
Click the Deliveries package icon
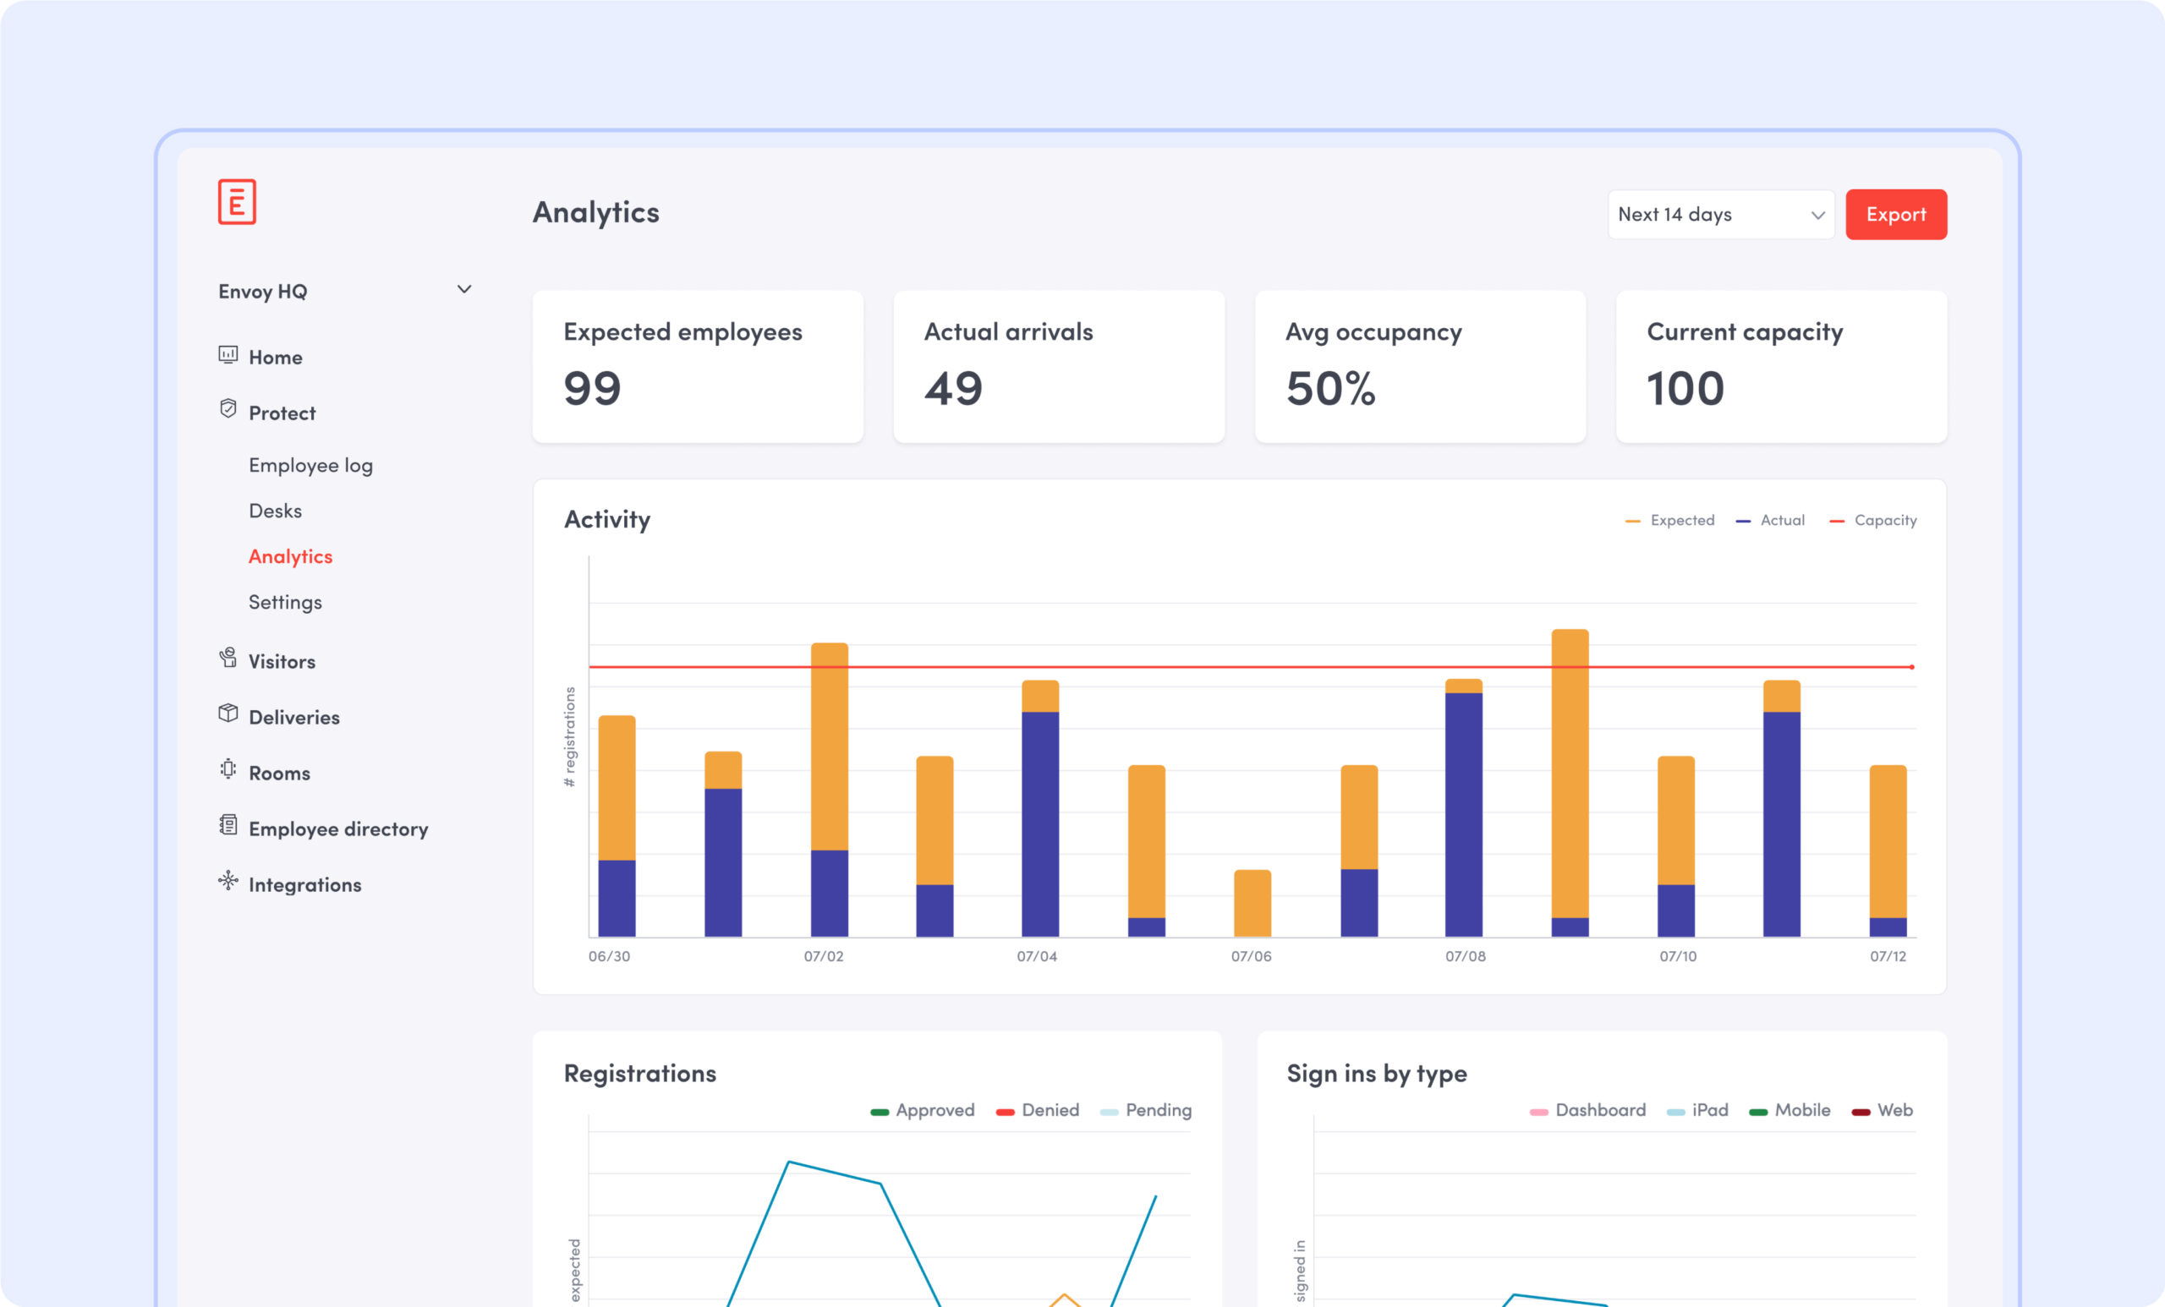point(227,714)
